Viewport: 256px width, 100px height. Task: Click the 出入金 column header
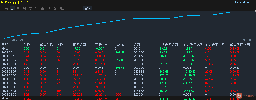[x=119, y=45]
